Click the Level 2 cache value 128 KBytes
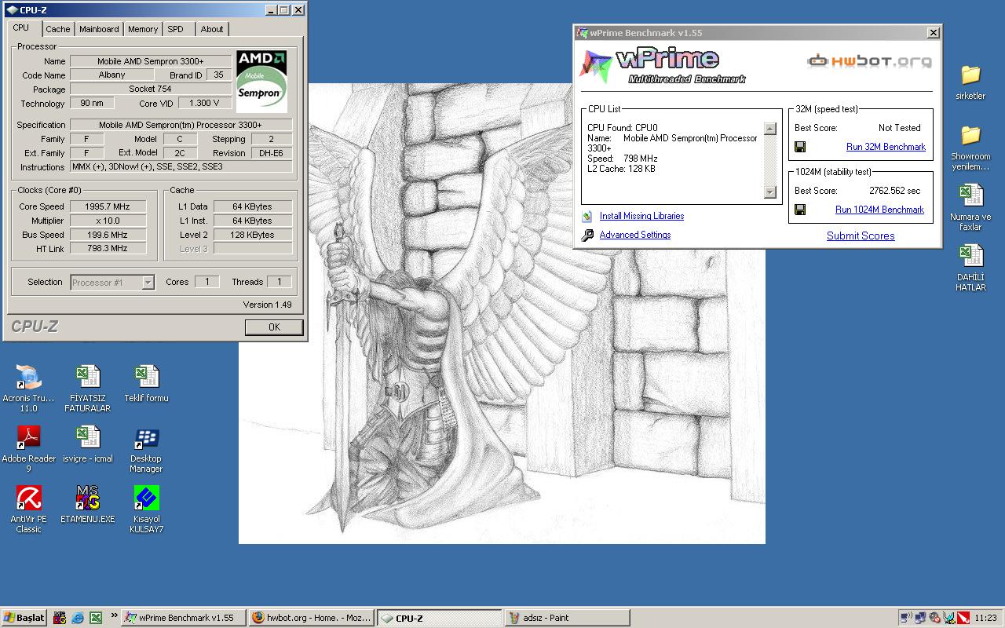 (253, 235)
